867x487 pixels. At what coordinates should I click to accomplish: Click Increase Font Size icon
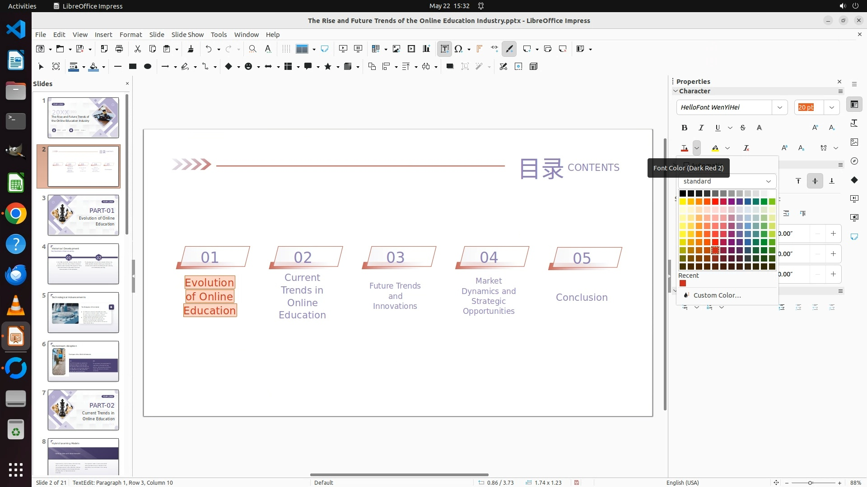coord(815,128)
